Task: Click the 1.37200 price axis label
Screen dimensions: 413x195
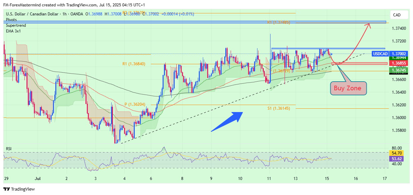Action: [x=399, y=41]
